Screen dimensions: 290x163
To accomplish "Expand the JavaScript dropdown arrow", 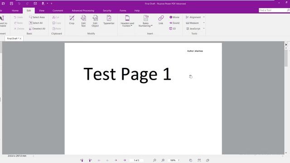I will (x=204, y=29).
